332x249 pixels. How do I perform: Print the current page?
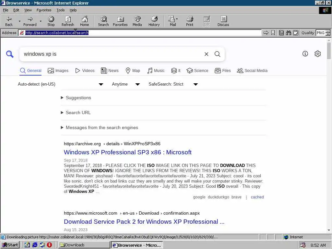190,21
